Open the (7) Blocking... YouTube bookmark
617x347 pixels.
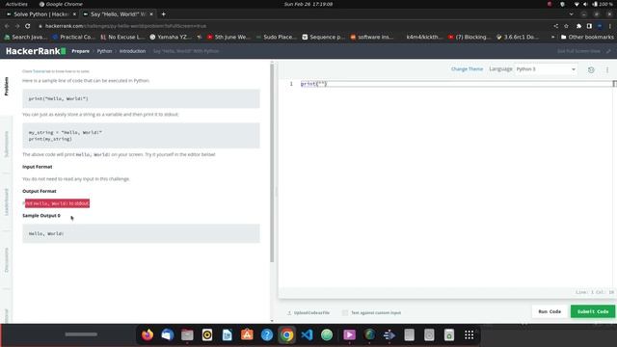click(469, 37)
